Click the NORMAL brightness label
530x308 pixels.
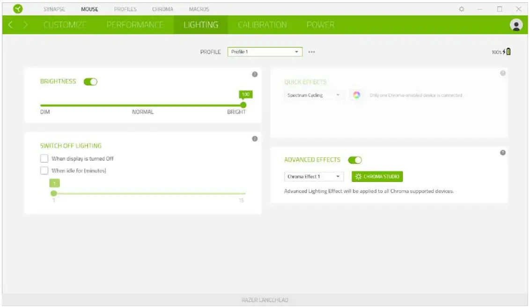pos(143,112)
